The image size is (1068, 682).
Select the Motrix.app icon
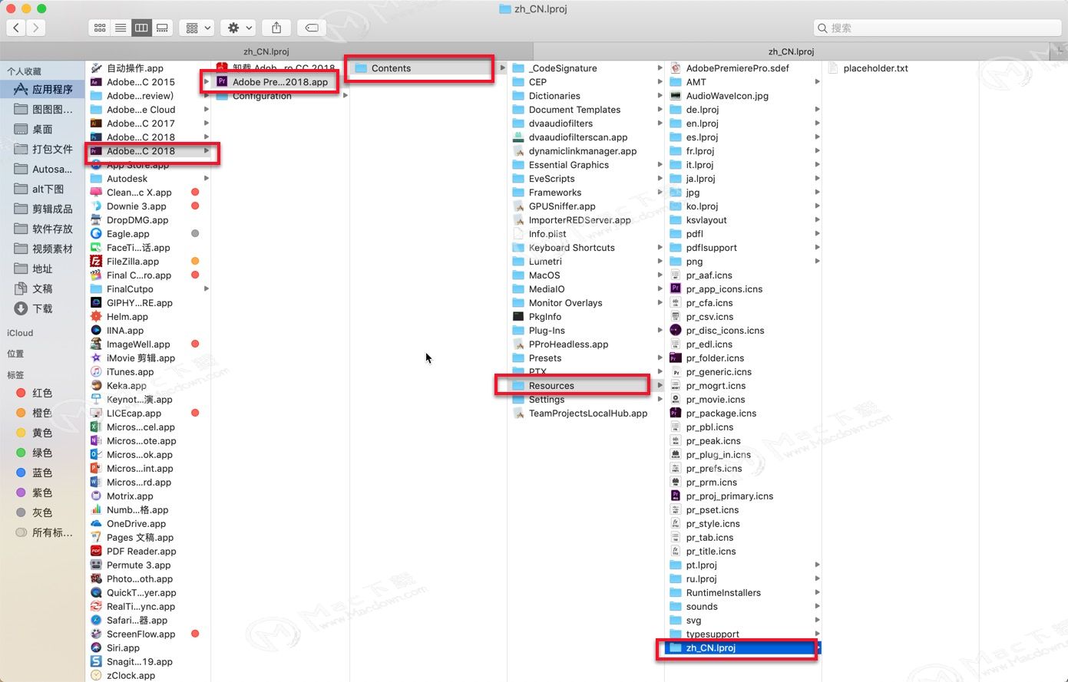tap(96, 496)
